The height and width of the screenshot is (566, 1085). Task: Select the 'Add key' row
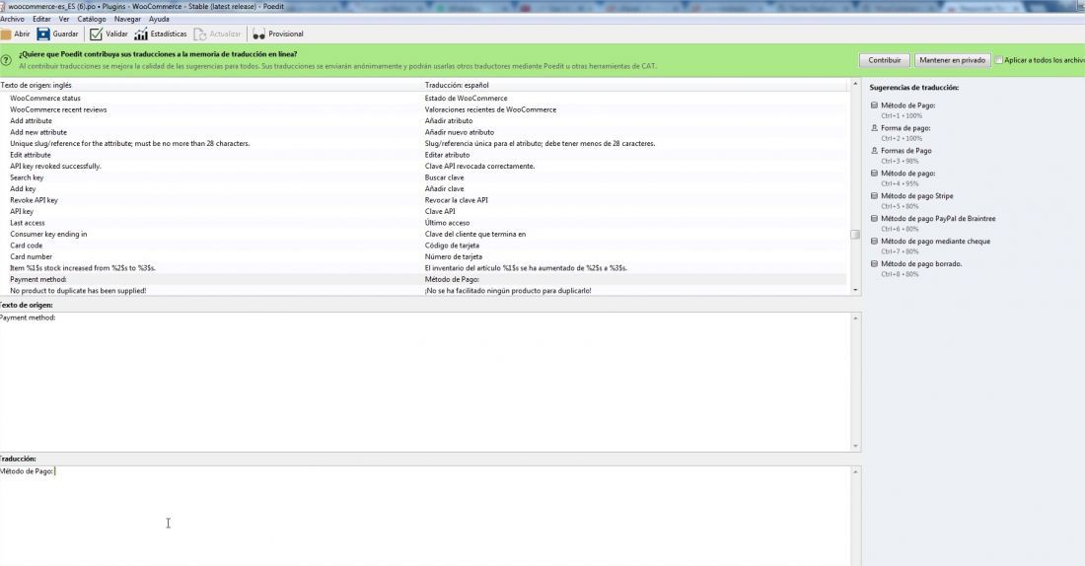pos(423,189)
